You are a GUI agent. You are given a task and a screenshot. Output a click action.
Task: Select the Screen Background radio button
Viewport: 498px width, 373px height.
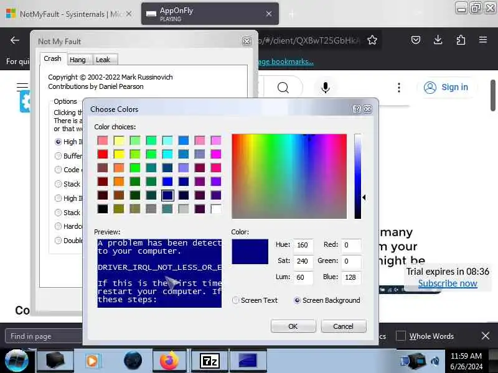pos(297,300)
